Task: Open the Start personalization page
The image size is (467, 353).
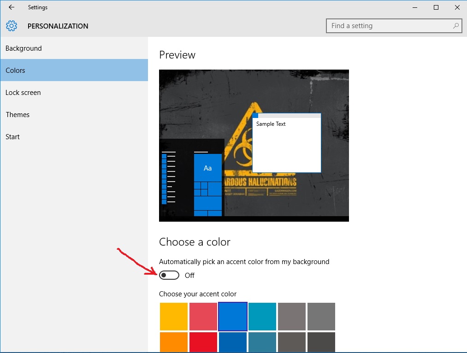Action: 12,137
